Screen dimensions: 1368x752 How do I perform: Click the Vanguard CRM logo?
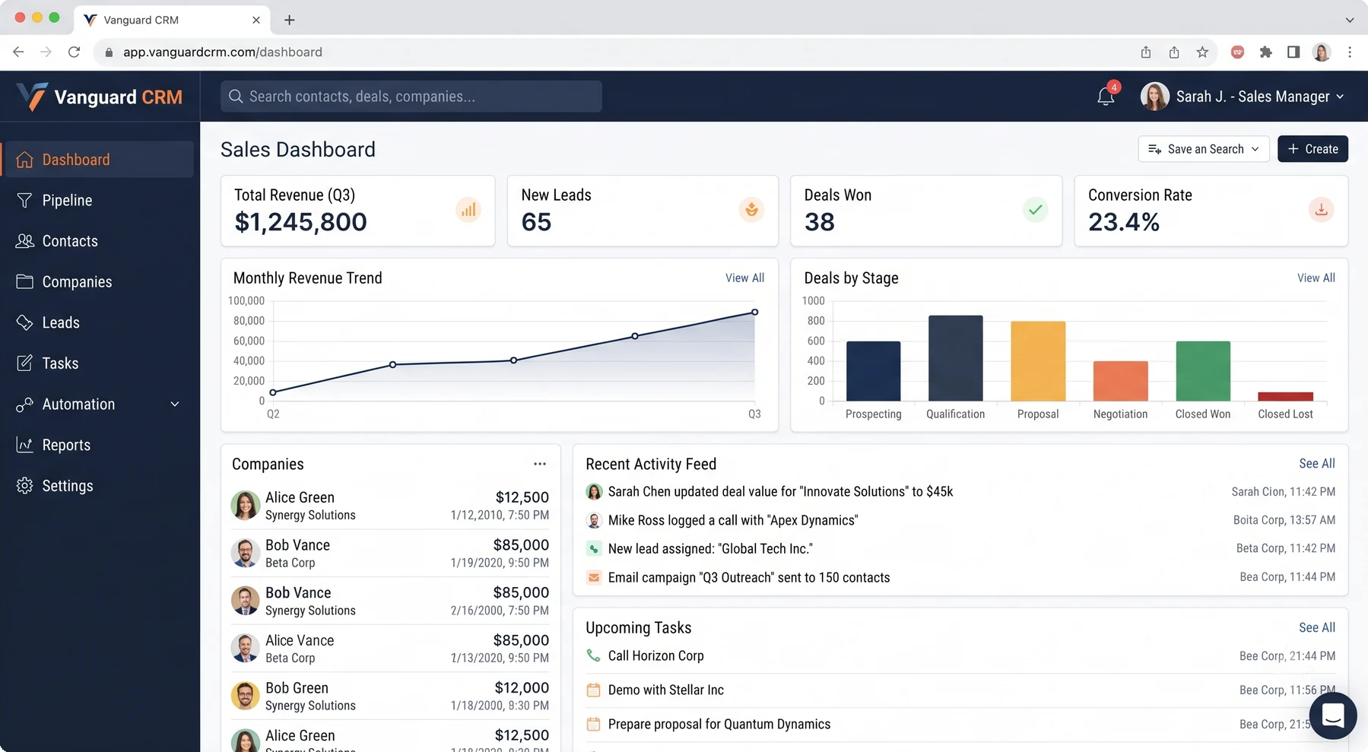[x=100, y=97]
